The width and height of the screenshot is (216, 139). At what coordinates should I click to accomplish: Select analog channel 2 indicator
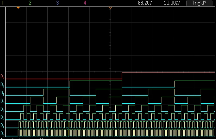pyautogui.click(x=30, y=3)
